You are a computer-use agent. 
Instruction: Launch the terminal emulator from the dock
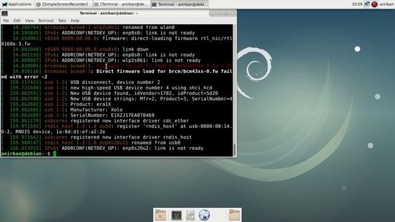pyautogui.click(x=177, y=215)
